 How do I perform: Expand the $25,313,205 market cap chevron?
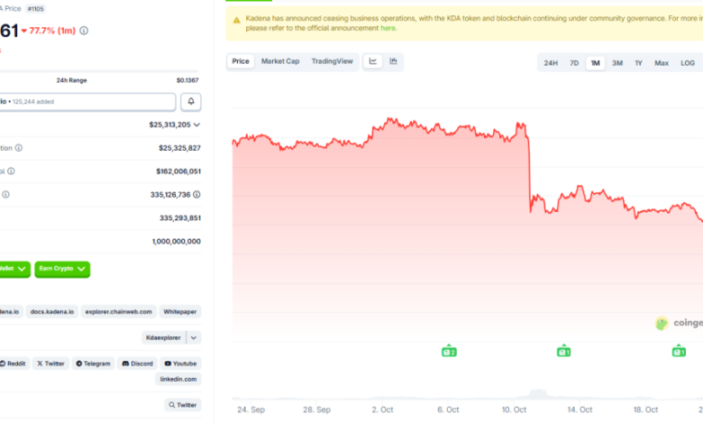pos(196,124)
